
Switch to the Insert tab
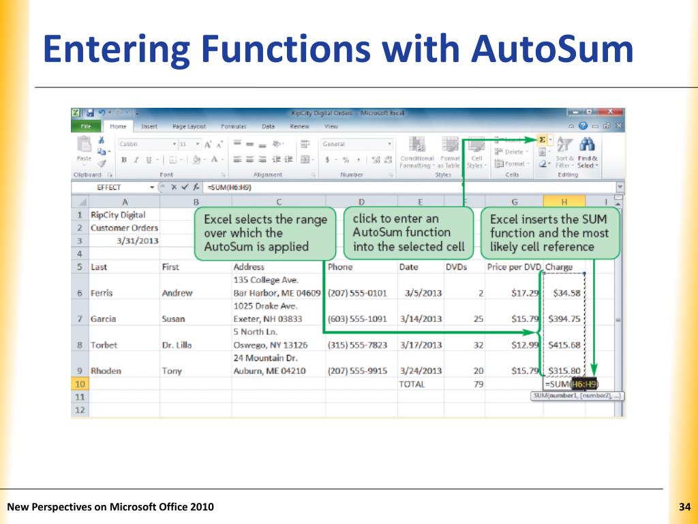149,126
